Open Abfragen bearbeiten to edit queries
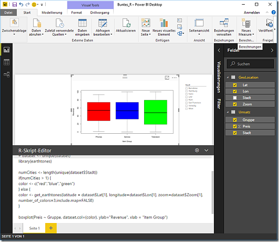This screenshot has width=279, height=242. (103, 27)
